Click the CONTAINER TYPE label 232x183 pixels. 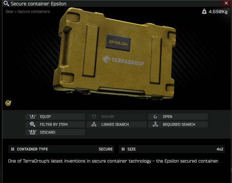coord(32,149)
